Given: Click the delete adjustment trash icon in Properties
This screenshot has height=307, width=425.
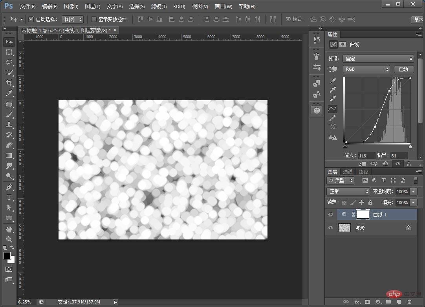Looking at the screenshot, I should coord(409,164).
